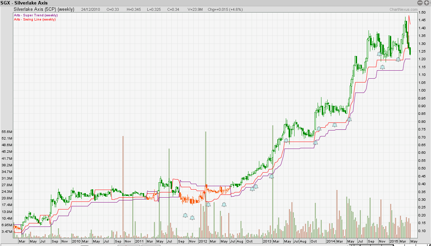Select the bell alert at early 2015 near 1.20
Image resolution: width=431 pixels, height=246 pixels.
pos(398,59)
